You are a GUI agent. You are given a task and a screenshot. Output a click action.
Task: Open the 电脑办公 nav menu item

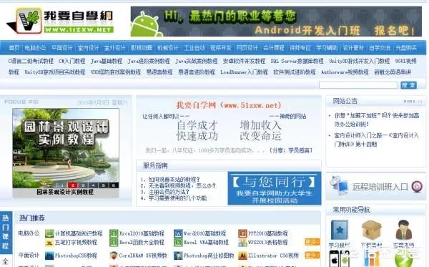[35, 48]
